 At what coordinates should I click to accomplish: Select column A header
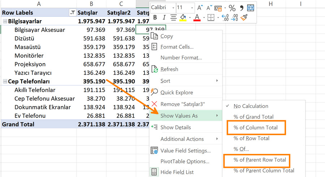tap(39, 4)
